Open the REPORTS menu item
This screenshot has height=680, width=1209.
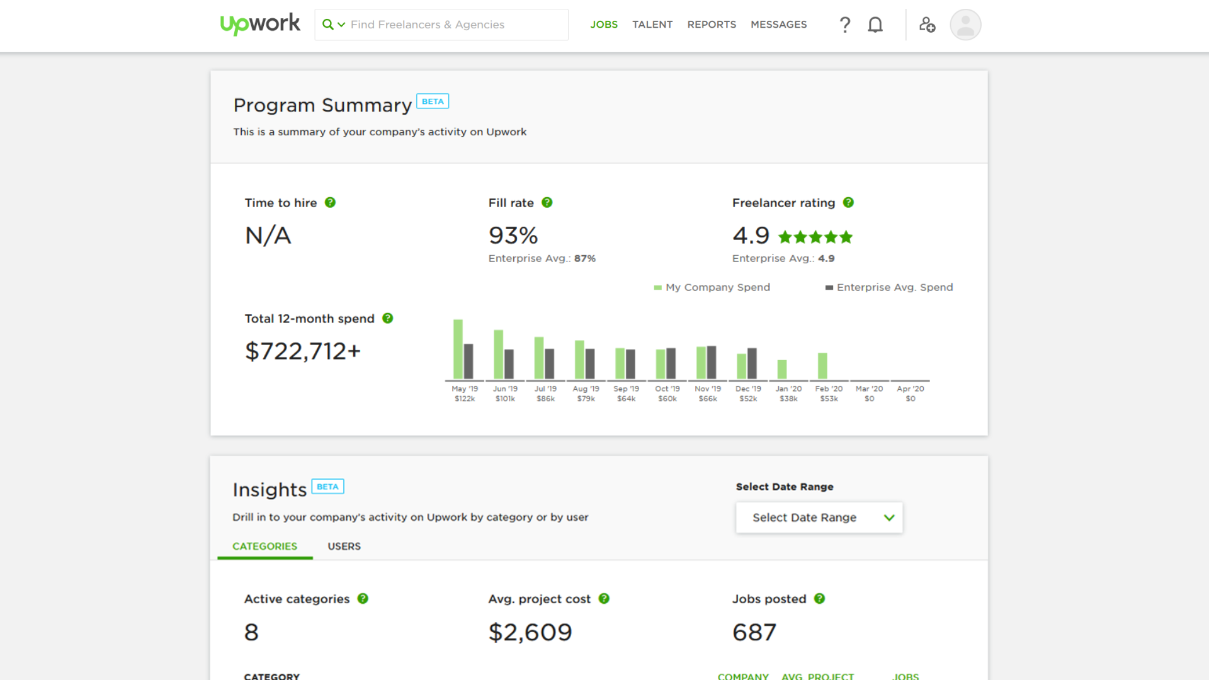point(712,25)
